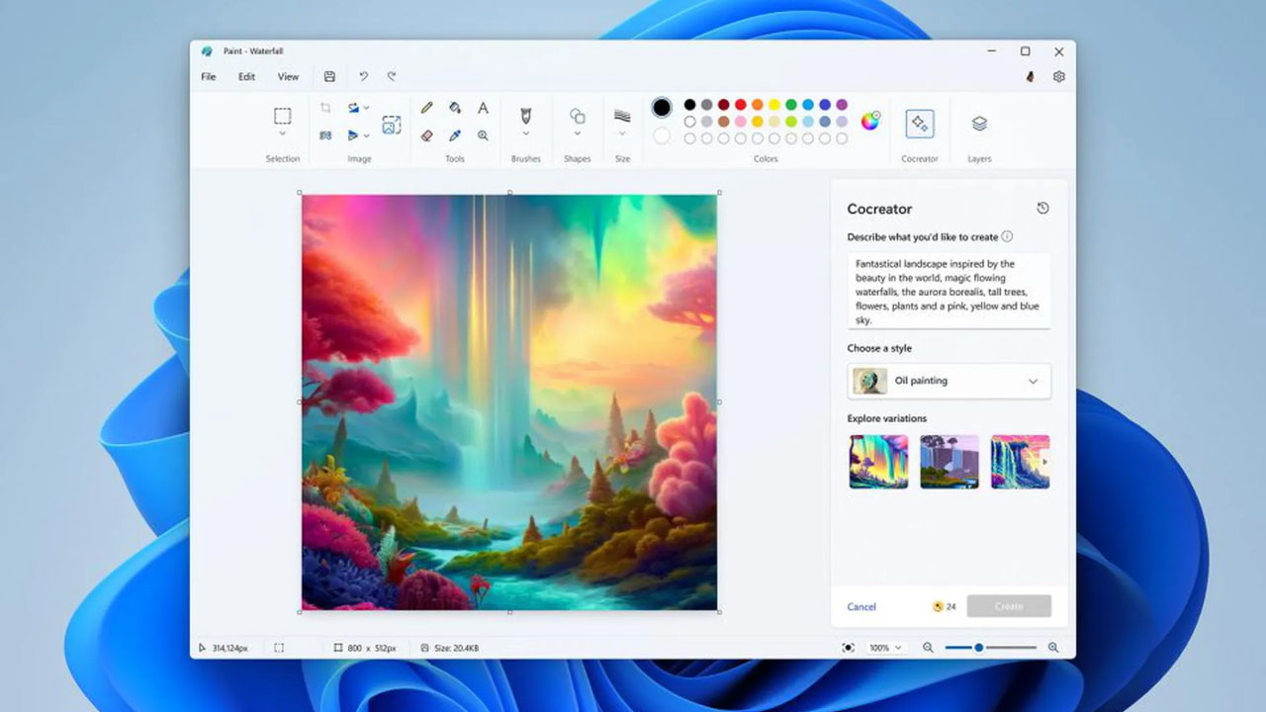Select the rectangular Selection tool
The height and width of the screenshot is (712, 1266).
click(282, 116)
